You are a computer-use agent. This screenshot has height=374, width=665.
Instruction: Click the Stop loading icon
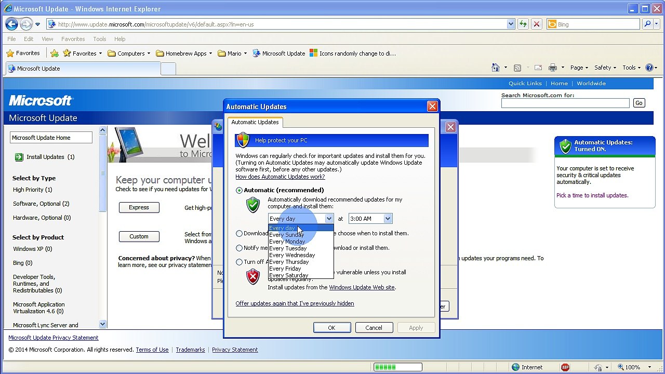tap(537, 24)
